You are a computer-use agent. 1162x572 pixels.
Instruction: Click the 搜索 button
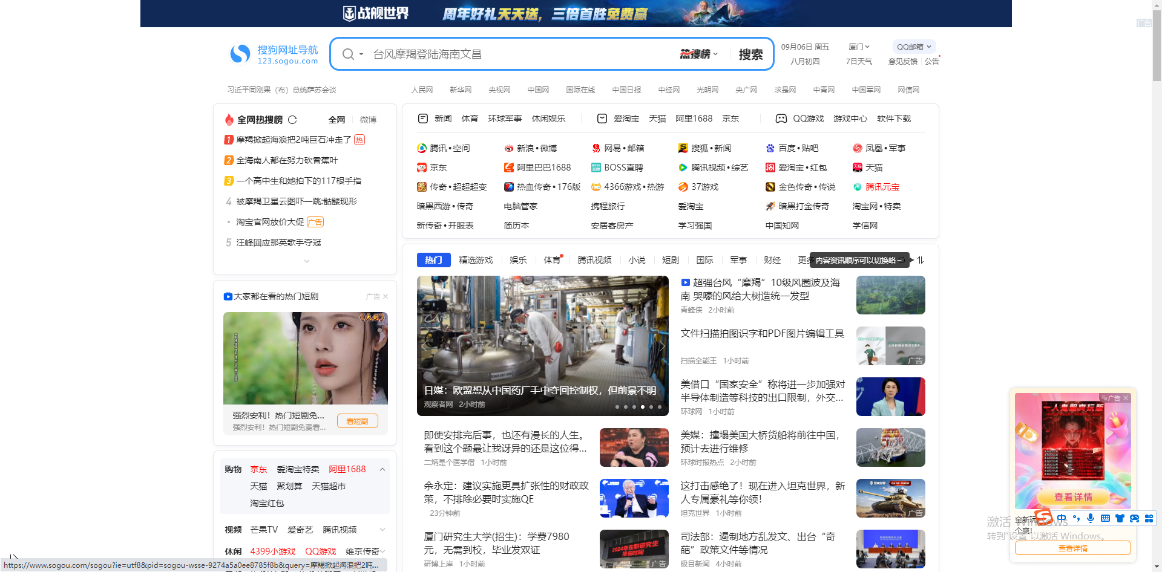pyautogui.click(x=750, y=54)
